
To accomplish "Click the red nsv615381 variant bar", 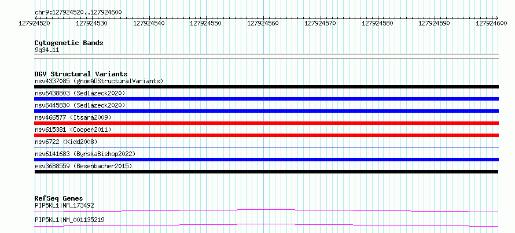I will (x=266, y=135).
